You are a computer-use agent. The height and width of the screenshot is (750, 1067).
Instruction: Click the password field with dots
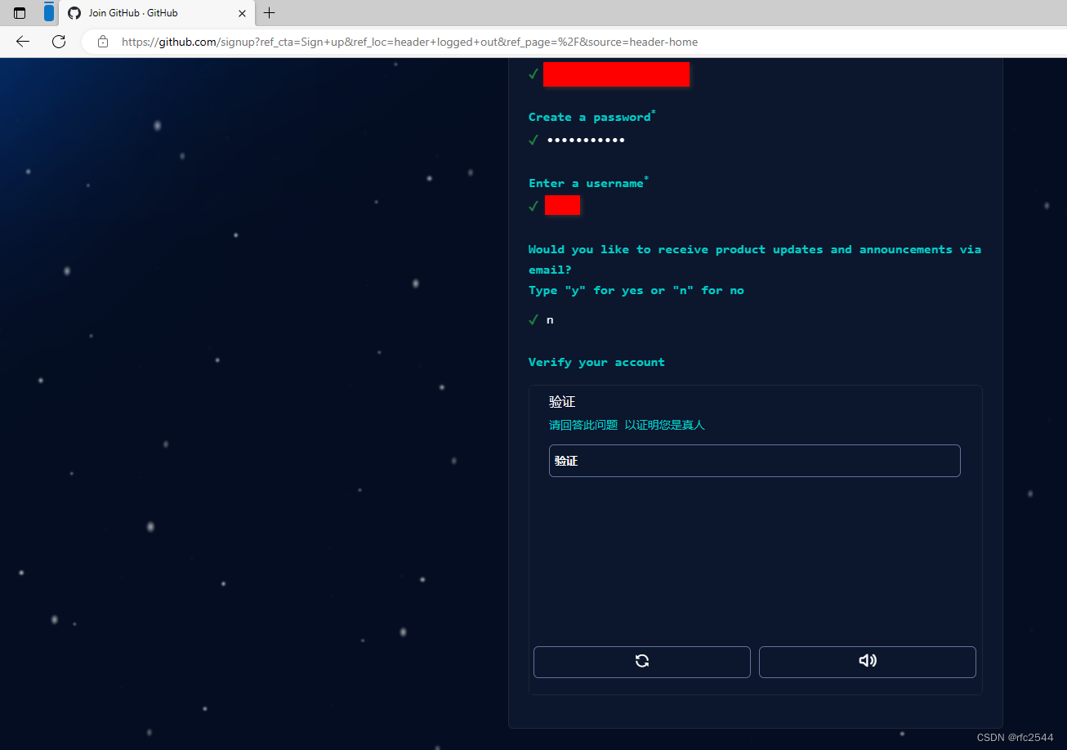[586, 141]
